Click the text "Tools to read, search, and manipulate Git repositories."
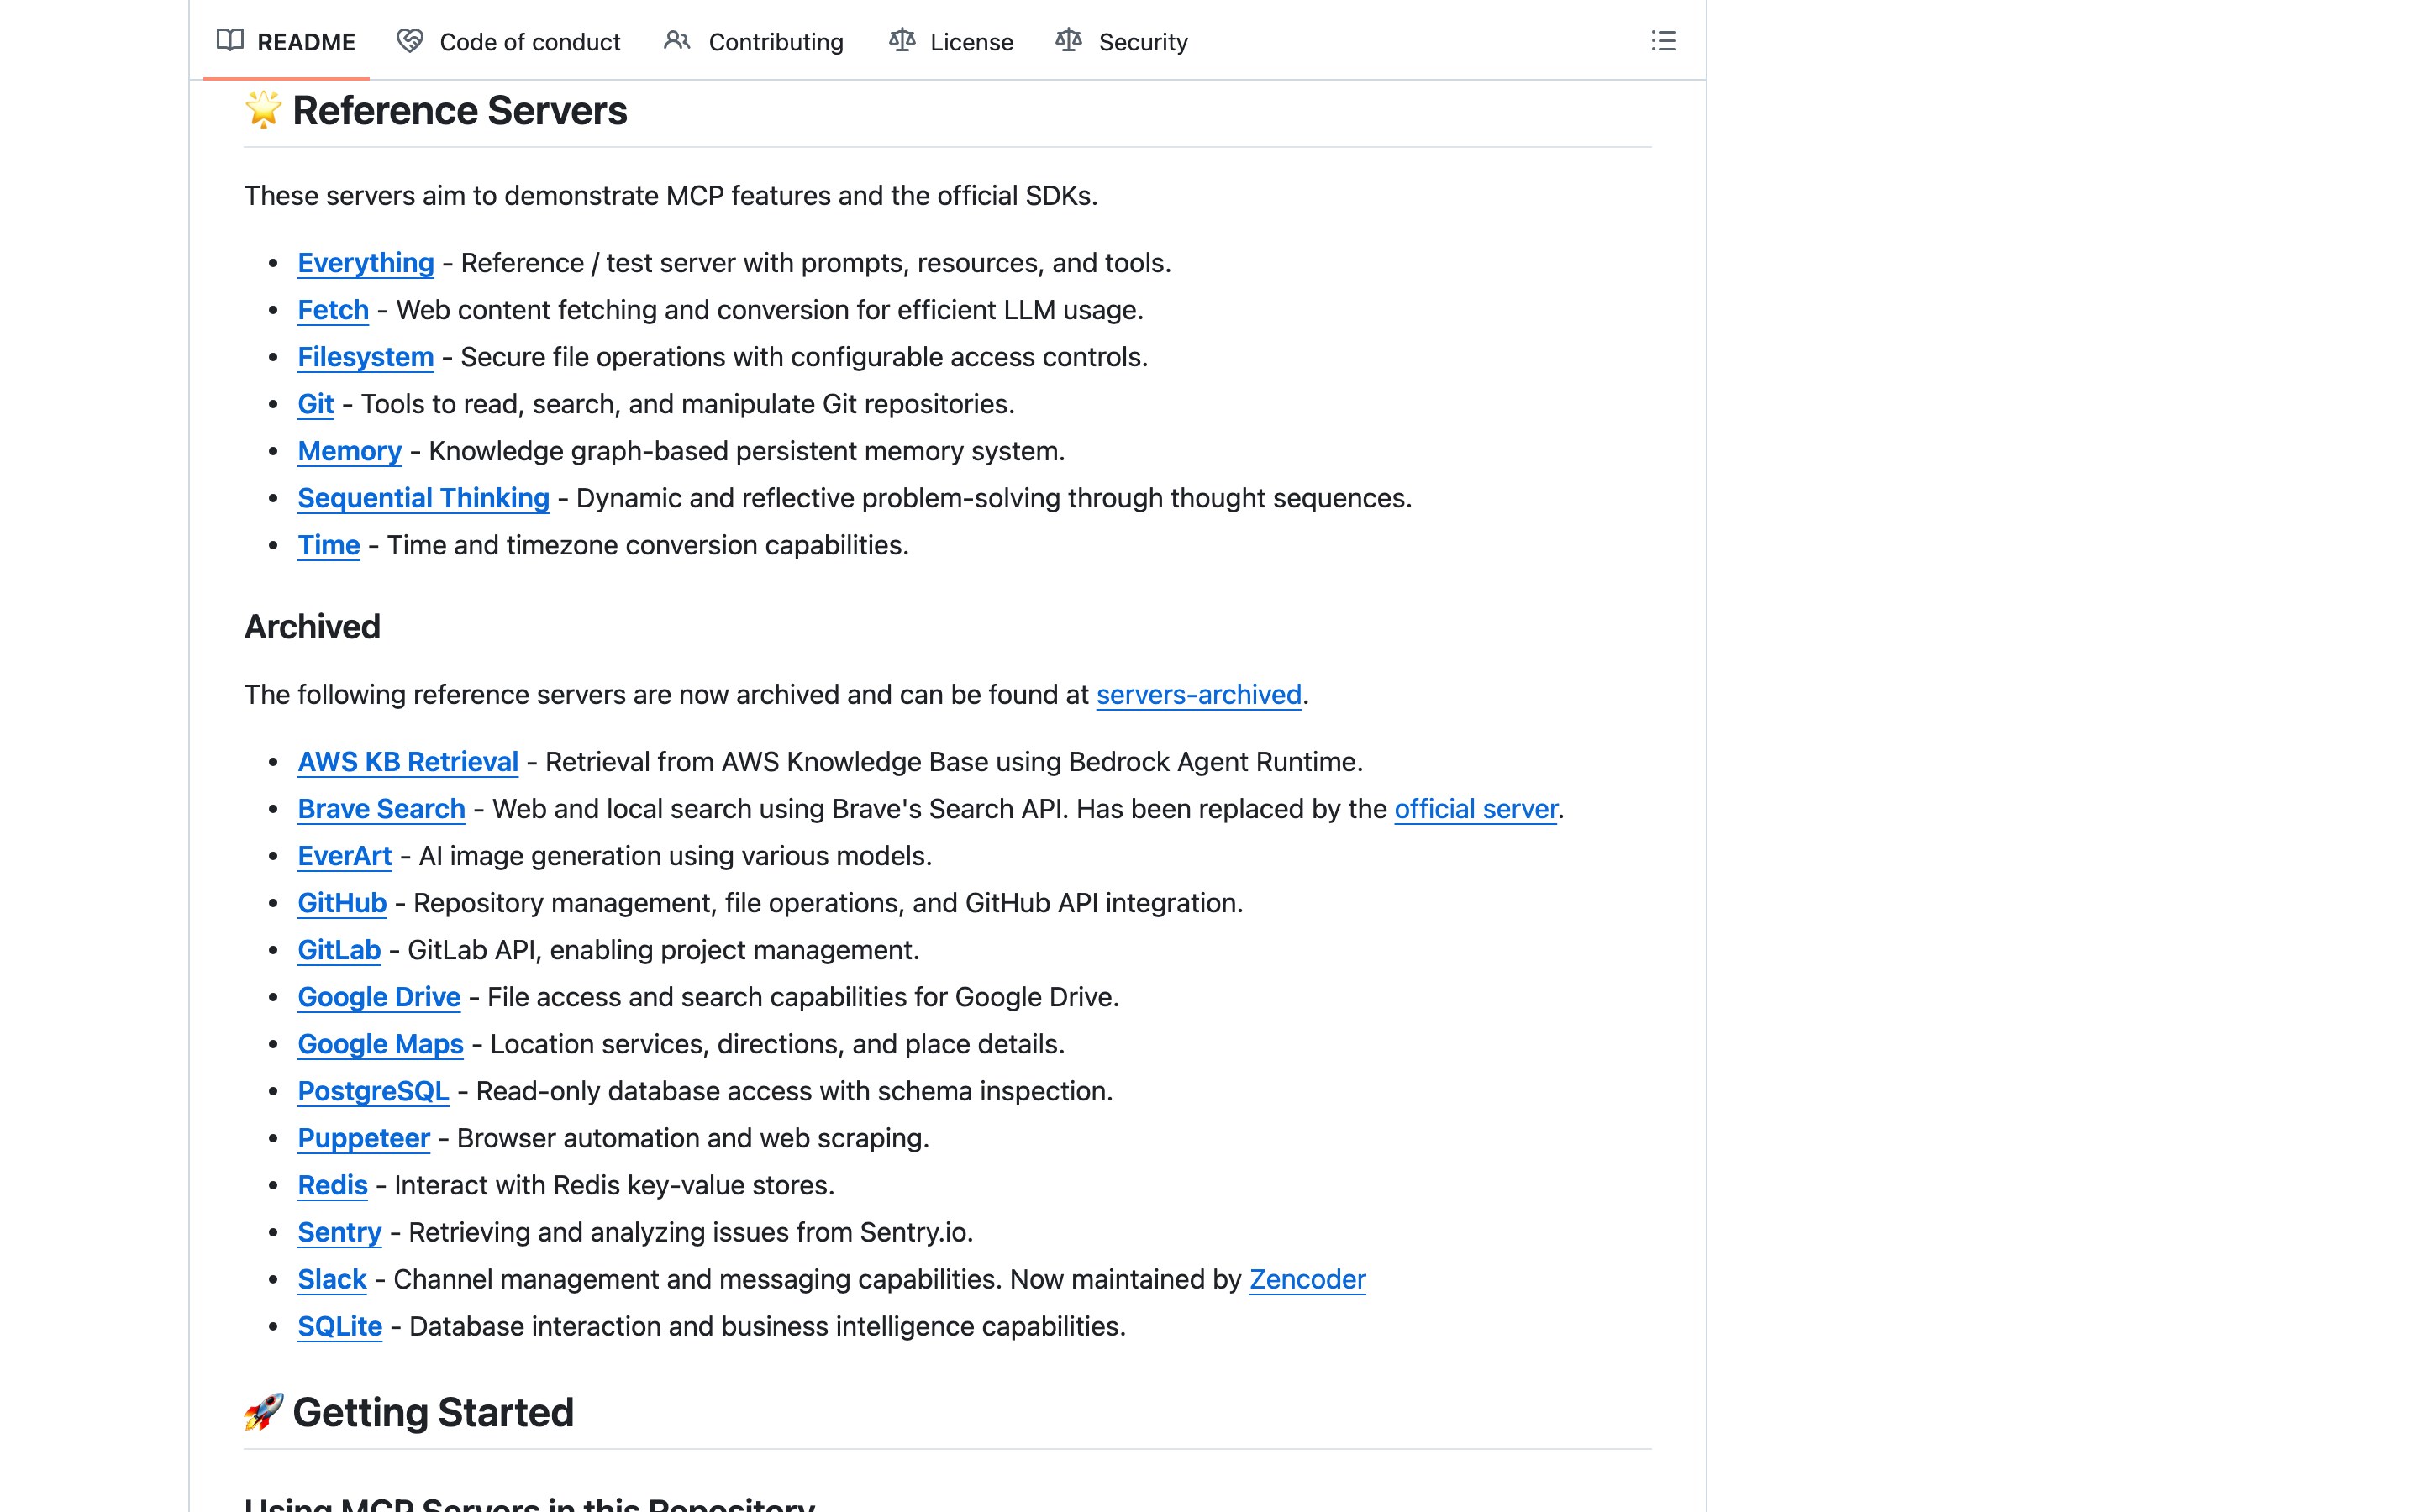 pos(688,404)
